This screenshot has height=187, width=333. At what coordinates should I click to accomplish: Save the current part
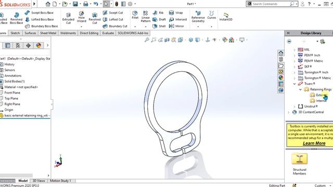tap(75, 4)
